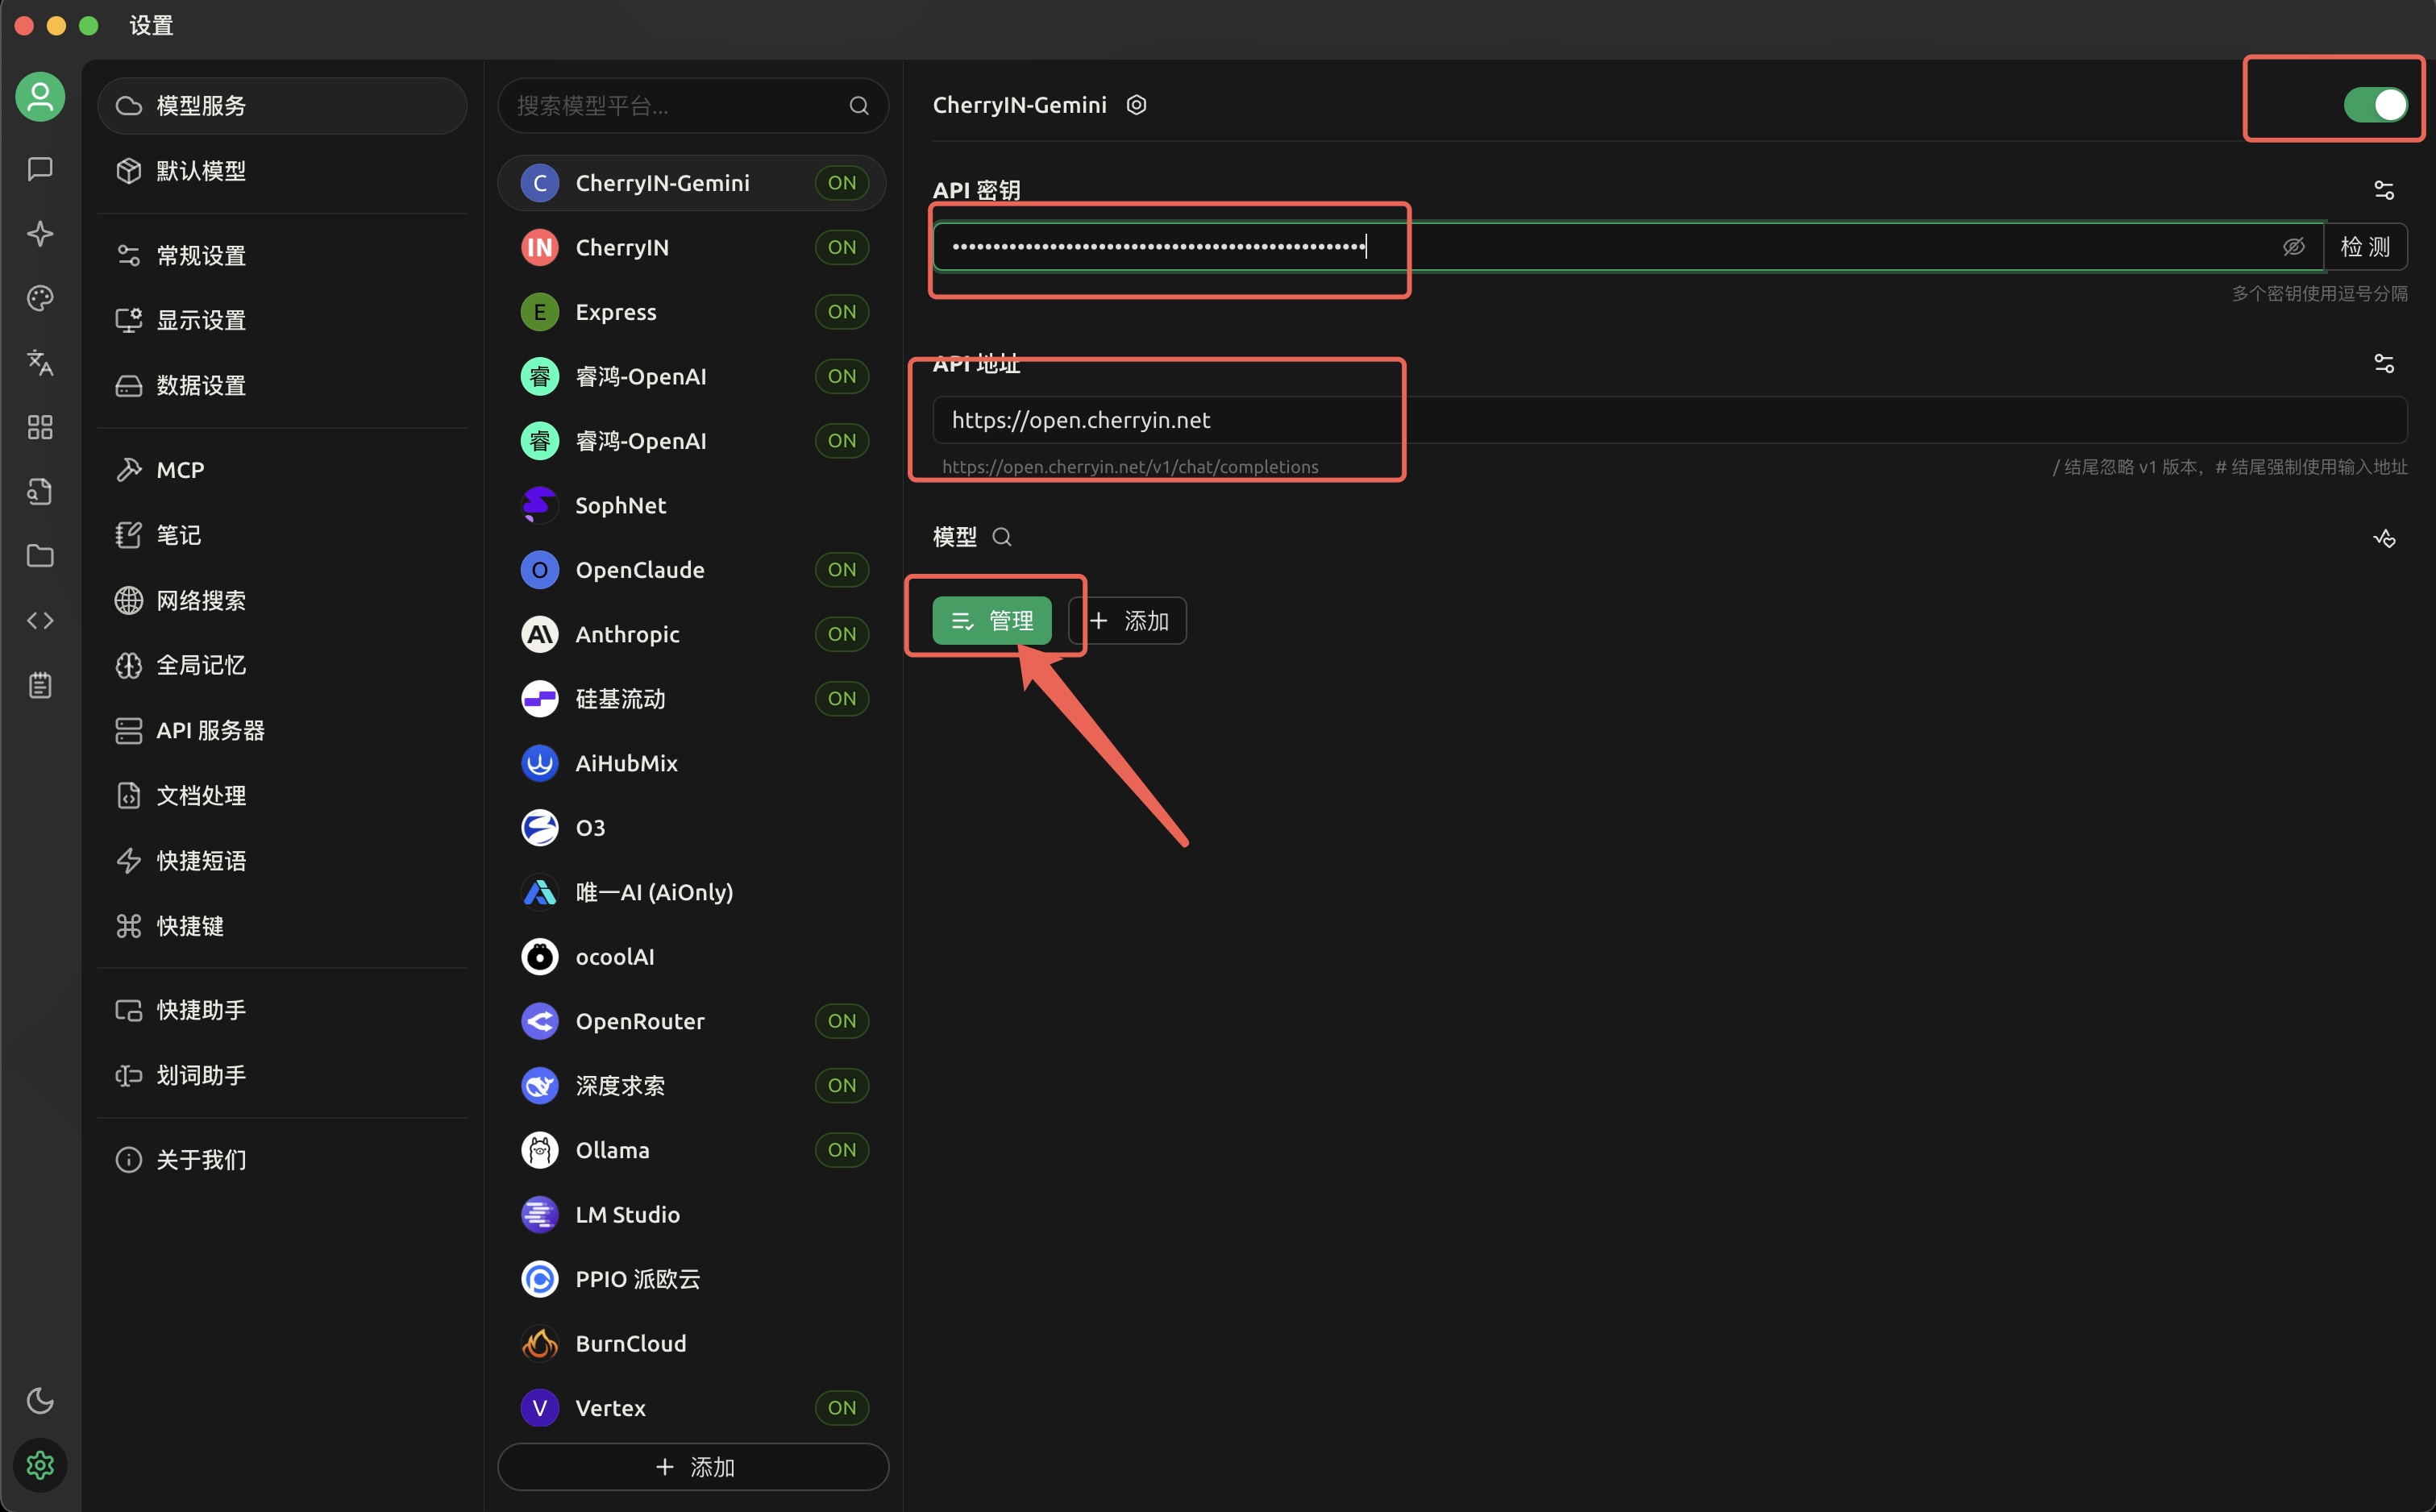Go to 网络搜索 settings page

[201, 600]
